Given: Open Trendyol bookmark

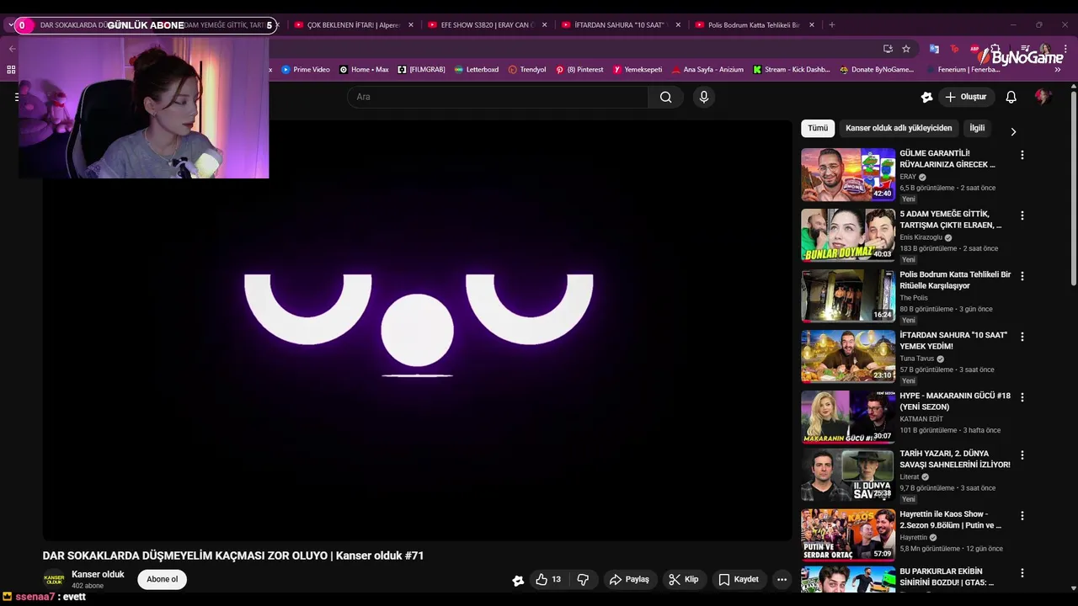Looking at the screenshot, I should point(527,70).
